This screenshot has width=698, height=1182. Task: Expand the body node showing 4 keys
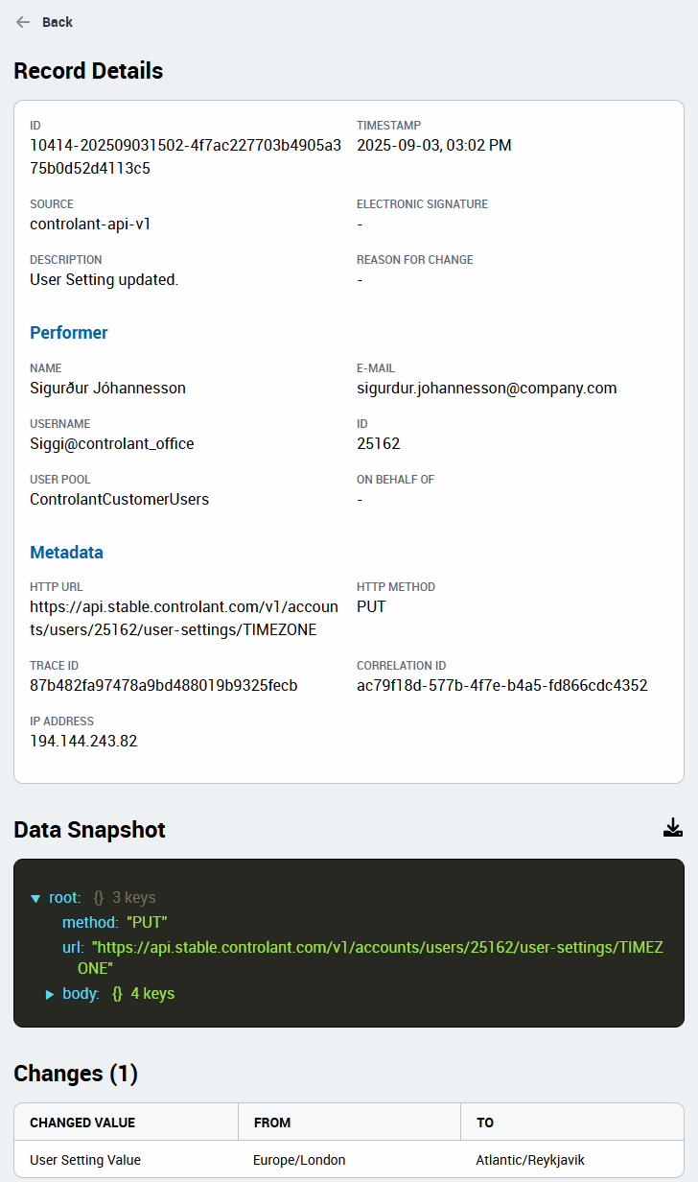(x=50, y=994)
